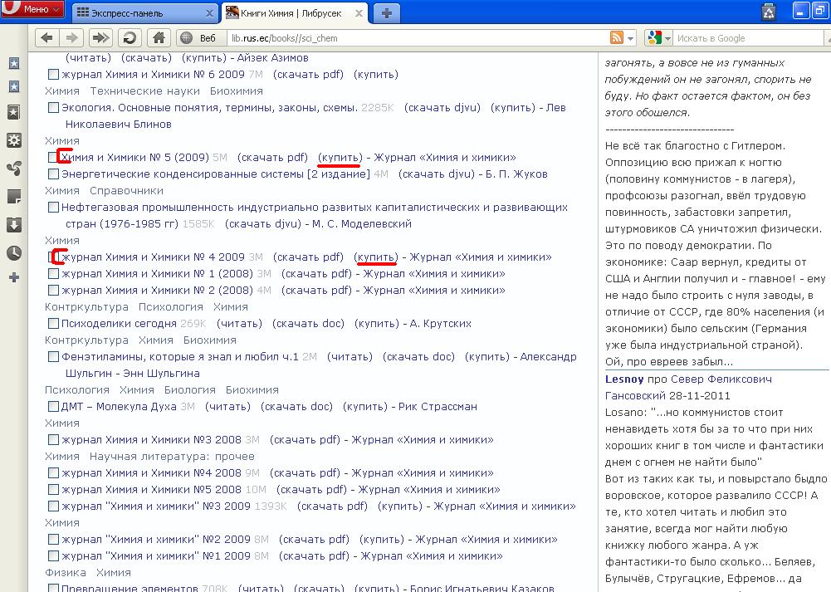Reload the current page
Image resolution: width=831 pixels, height=592 pixels.
pos(129,38)
